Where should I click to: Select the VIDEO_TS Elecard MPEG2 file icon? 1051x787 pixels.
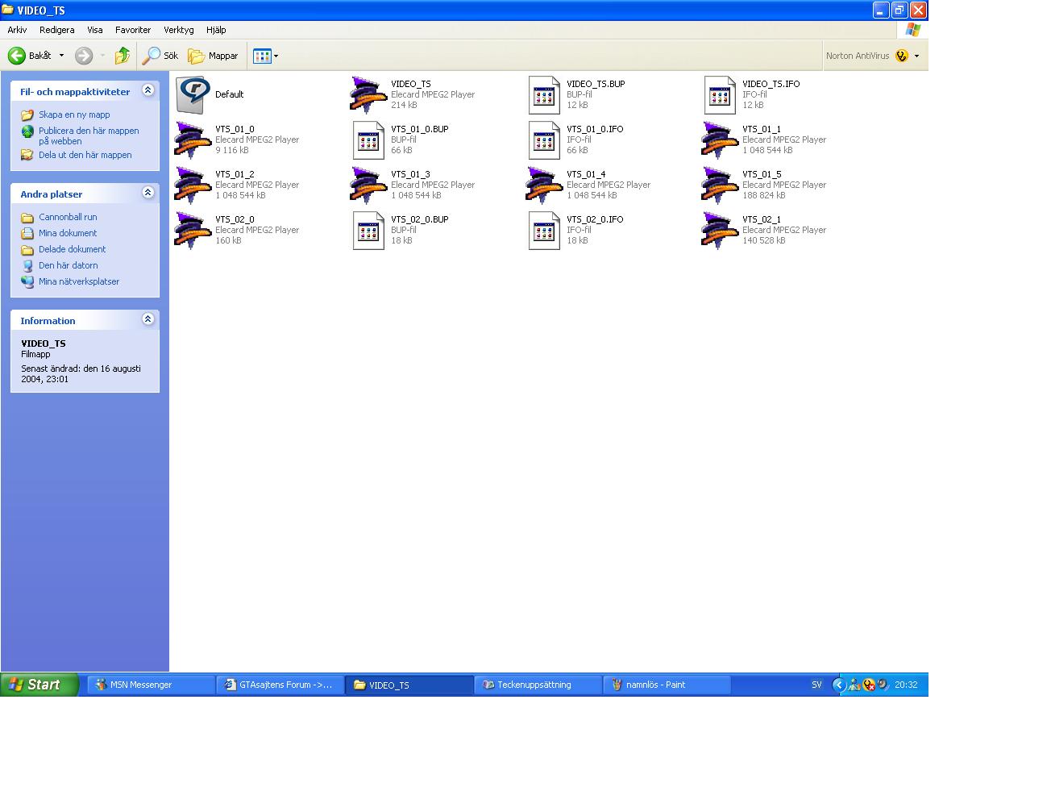tap(368, 95)
